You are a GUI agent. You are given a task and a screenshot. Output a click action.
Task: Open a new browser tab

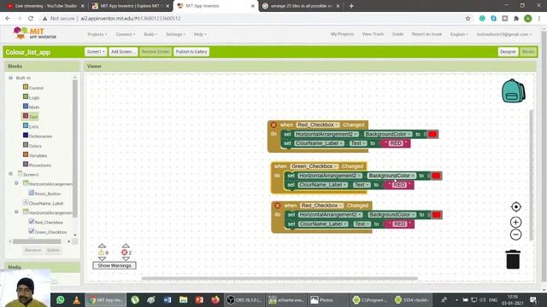[351, 6]
